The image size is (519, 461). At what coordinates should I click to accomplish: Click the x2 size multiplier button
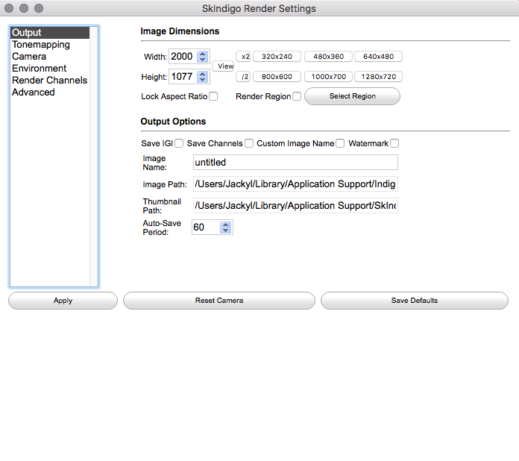(x=244, y=57)
